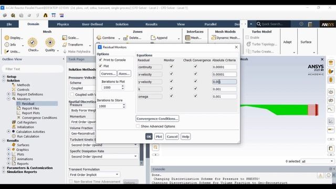Click the Units icon in Mesh group
The height and width of the screenshot is (189, 336).
pos(7,51)
